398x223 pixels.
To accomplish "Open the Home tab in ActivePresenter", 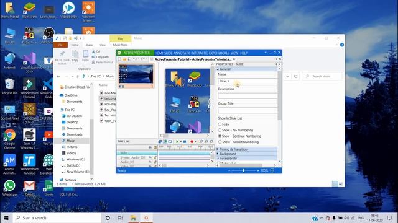I will pyautogui.click(x=159, y=53).
